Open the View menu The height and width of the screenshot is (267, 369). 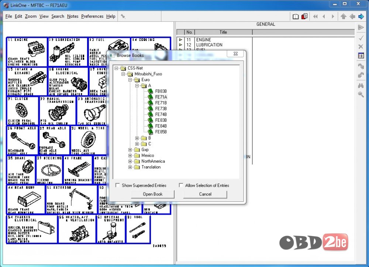tap(44, 16)
